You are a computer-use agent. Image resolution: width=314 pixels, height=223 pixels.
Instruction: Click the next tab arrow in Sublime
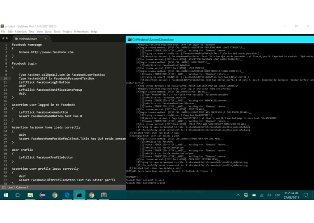7,38
